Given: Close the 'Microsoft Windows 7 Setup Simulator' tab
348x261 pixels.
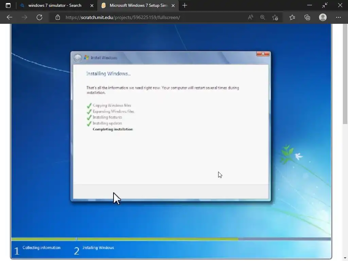Looking at the screenshot, I should [173, 5].
